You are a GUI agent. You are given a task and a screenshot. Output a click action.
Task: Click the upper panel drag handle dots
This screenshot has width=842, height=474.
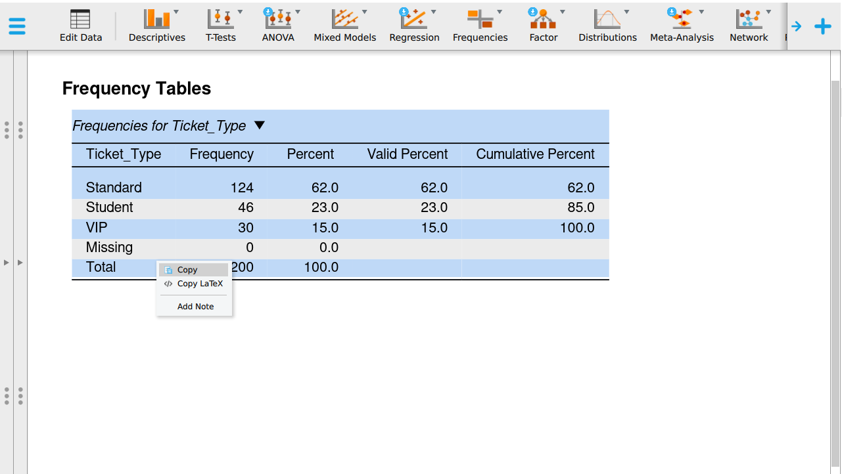point(14,130)
